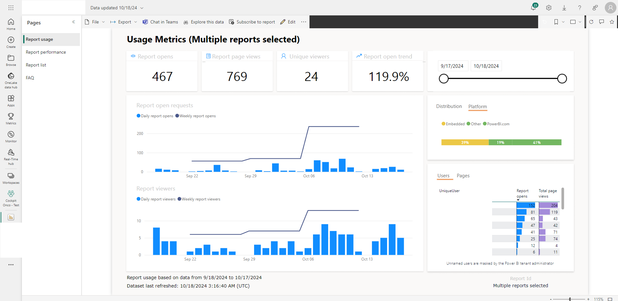Toggle Weekly report viewers legend item

coord(199,199)
